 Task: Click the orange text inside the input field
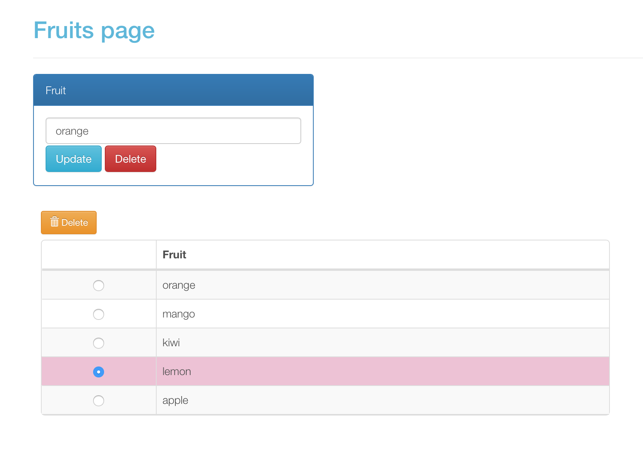(72, 131)
